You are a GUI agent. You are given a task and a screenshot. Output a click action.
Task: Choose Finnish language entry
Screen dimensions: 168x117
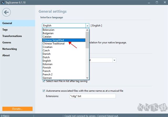click(64, 68)
